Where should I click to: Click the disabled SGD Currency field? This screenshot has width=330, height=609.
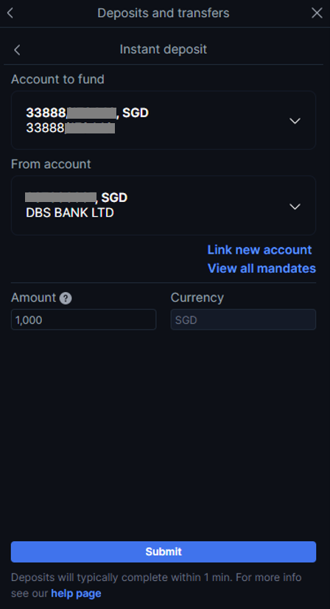click(x=243, y=320)
